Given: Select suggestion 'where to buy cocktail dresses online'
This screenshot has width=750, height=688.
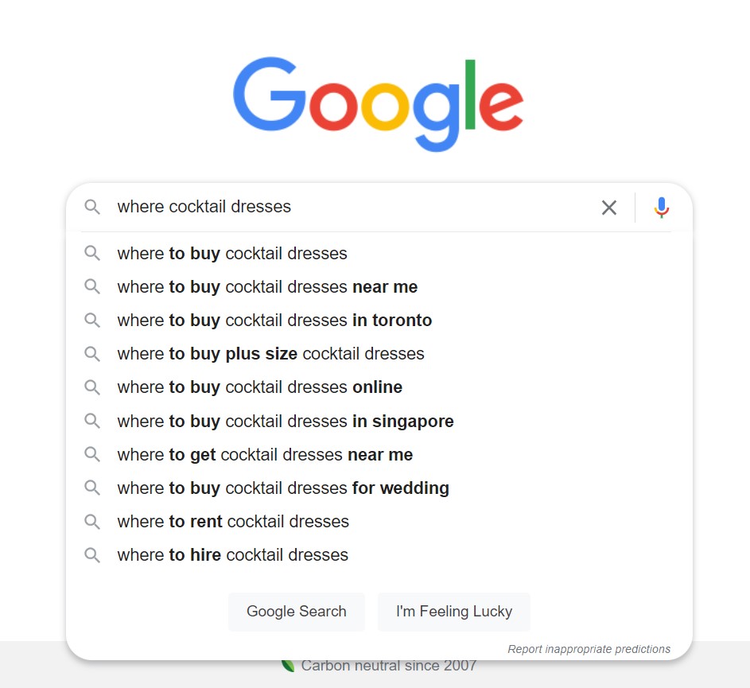Looking at the screenshot, I should pyautogui.click(x=259, y=387).
